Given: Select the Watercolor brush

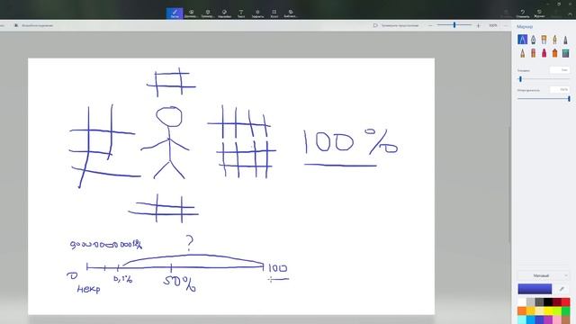Looking at the screenshot, I should pyautogui.click(x=554, y=40).
